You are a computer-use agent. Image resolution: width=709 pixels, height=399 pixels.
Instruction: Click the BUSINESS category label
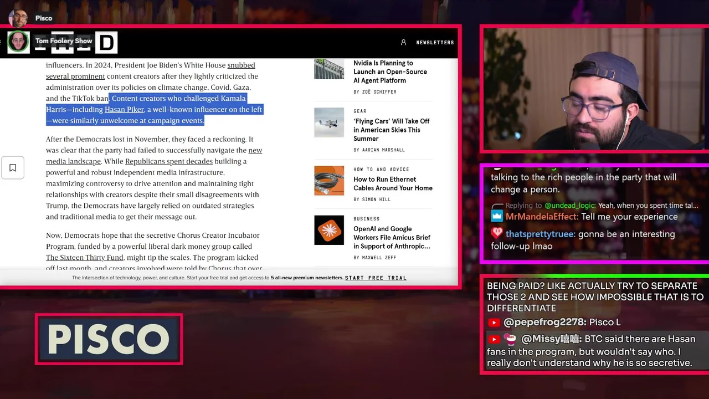pos(367,218)
